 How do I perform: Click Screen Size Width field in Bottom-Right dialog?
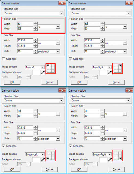92,111
